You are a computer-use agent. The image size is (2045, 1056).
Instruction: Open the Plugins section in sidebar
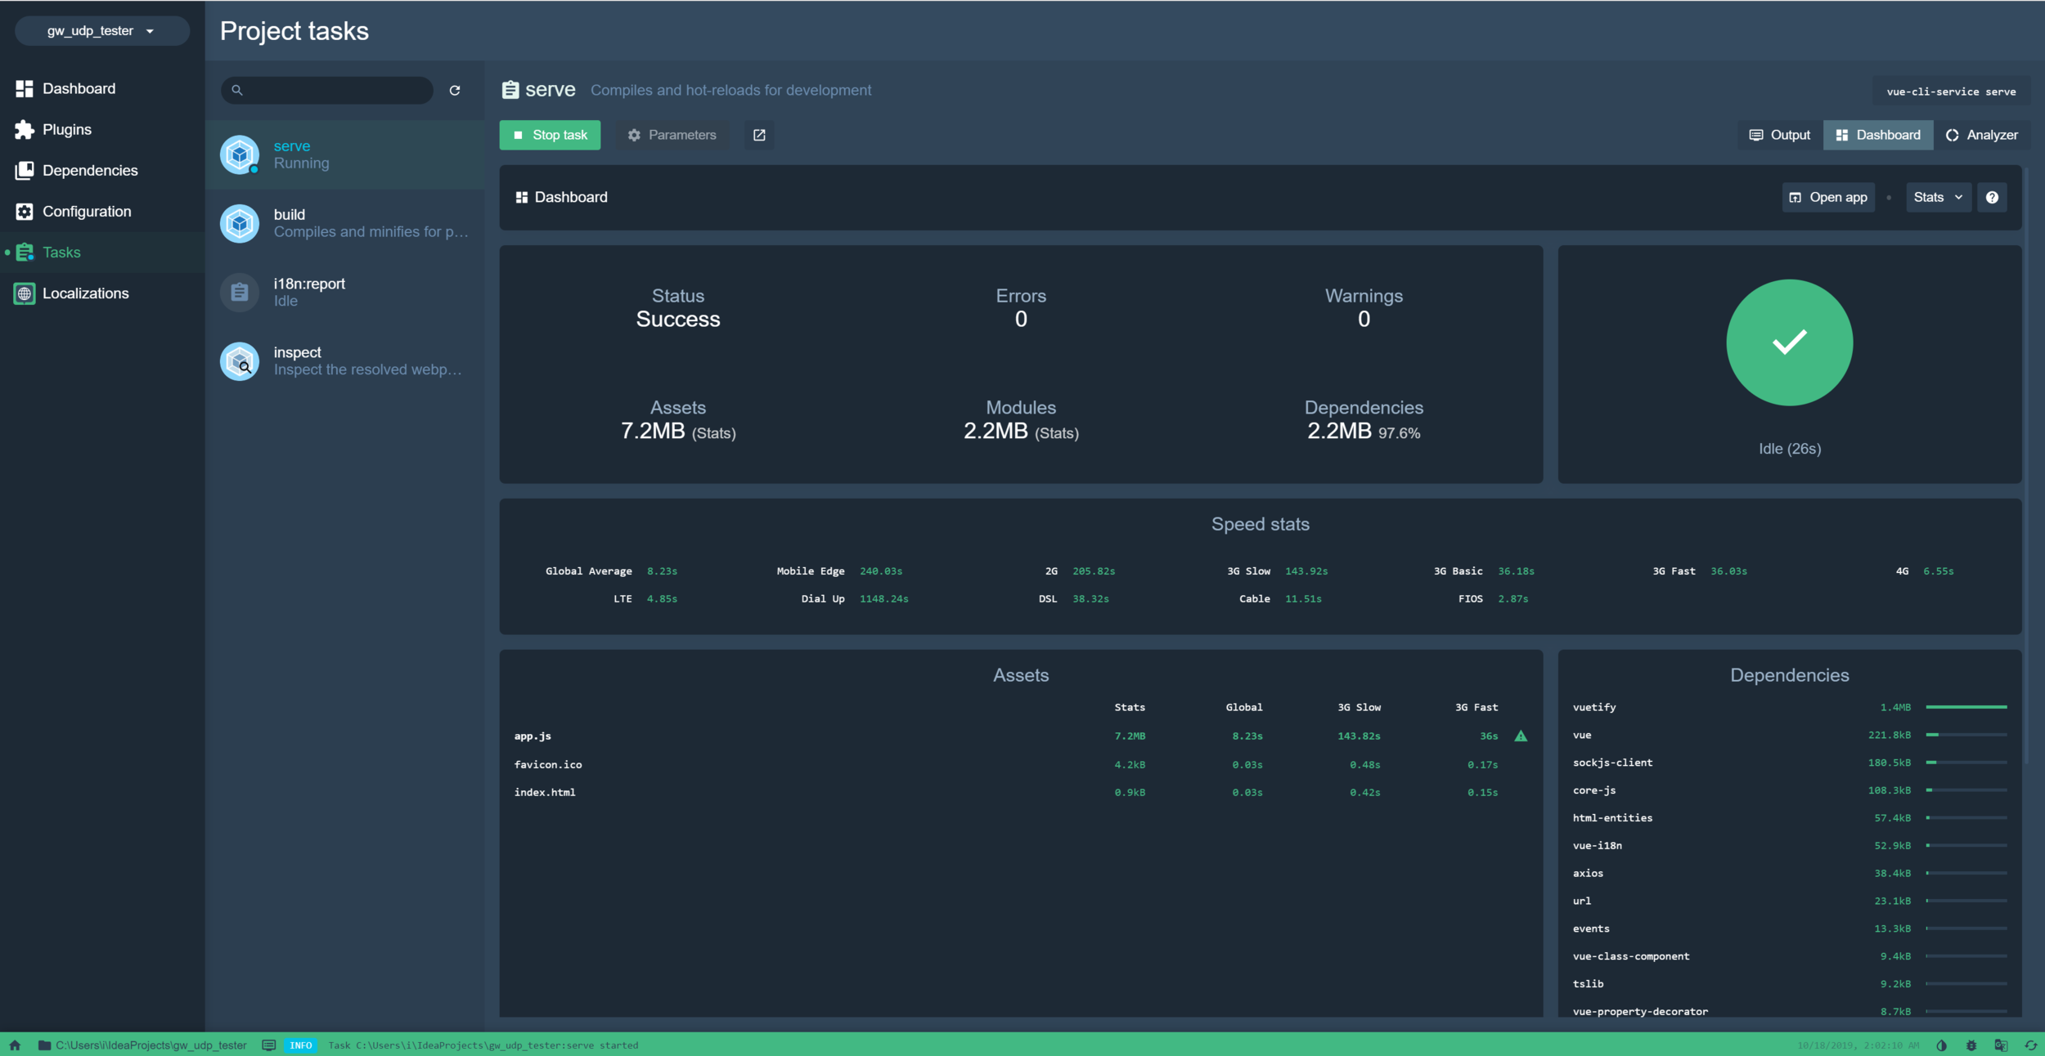67,129
